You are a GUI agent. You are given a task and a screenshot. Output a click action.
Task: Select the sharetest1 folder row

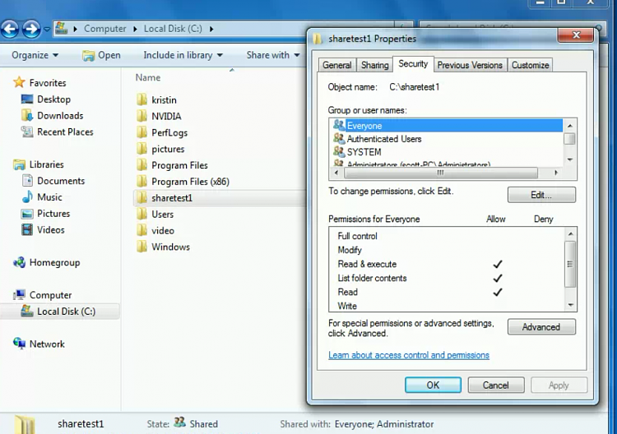[220, 198]
